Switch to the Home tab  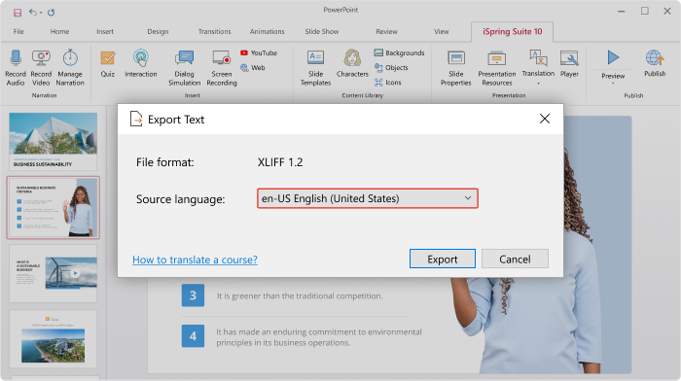click(x=59, y=32)
